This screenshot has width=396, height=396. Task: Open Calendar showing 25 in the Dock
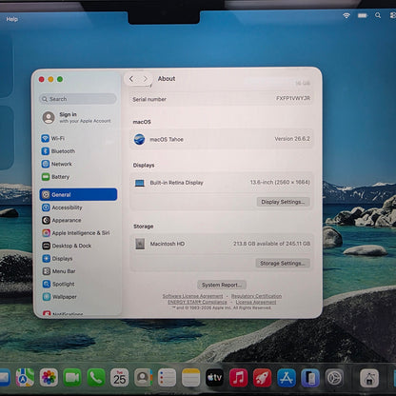(x=120, y=378)
